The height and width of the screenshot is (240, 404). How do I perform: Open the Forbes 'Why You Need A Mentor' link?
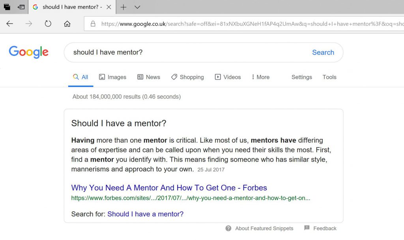click(x=169, y=188)
